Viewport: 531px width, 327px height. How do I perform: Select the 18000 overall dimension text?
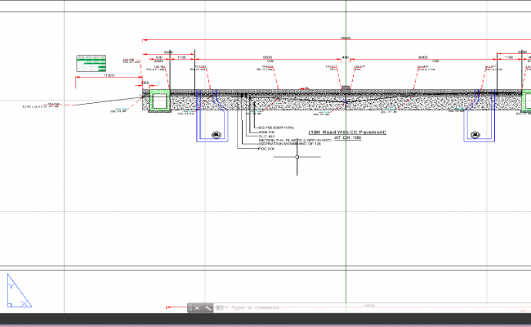[346, 38]
